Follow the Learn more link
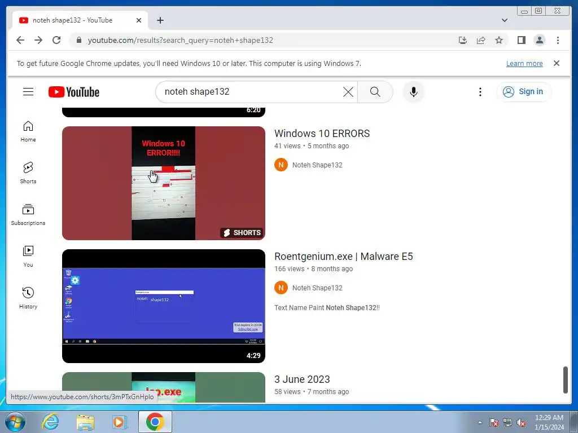Screen dimensions: 578x433 (x=524, y=63)
